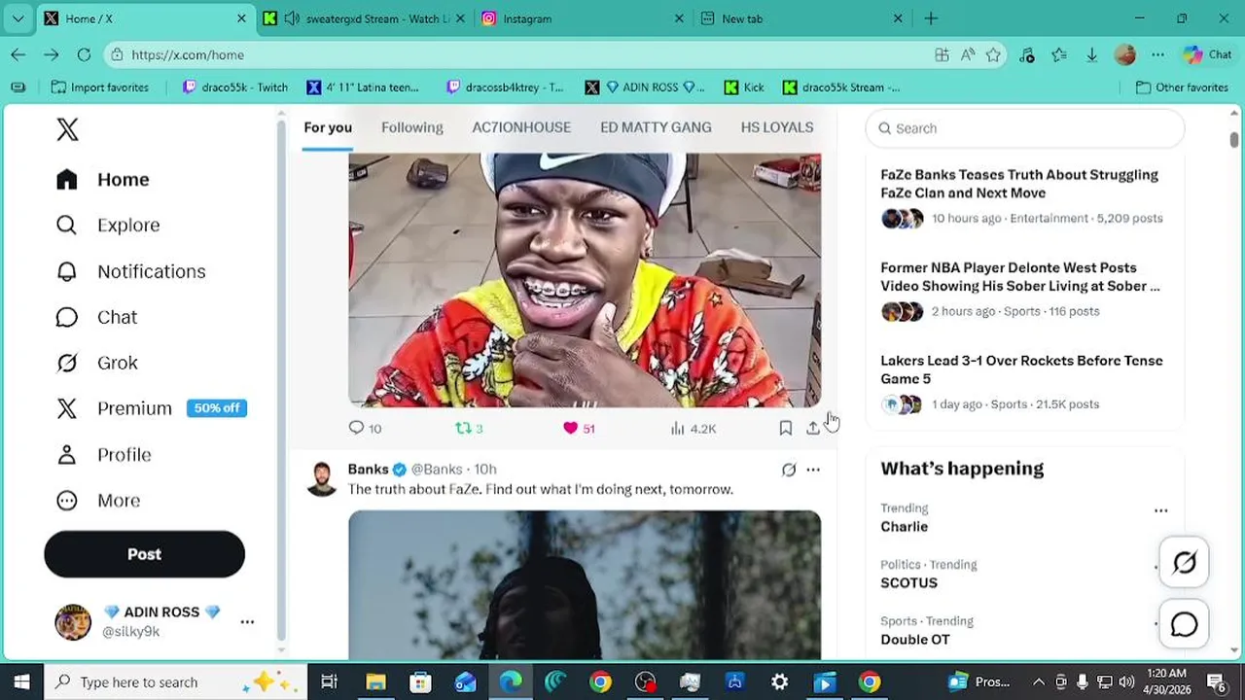Viewport: 1245px width, 700px height.
Task: Click the ADIN ROSS account avatar
Action: tap(73, 621)
